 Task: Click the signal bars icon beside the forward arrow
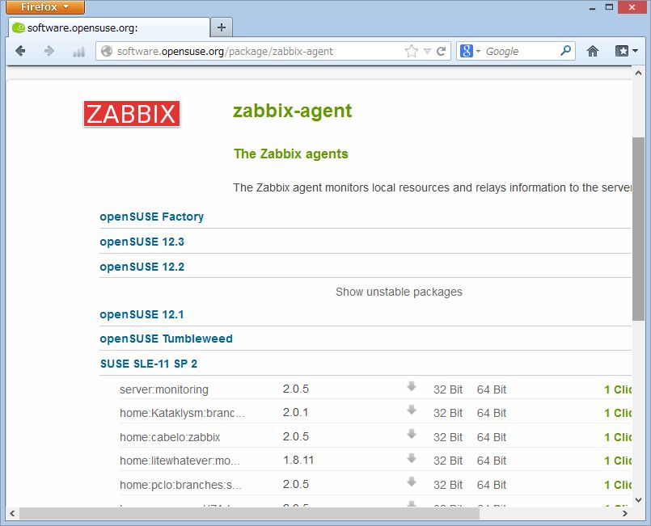pos(78,52)
